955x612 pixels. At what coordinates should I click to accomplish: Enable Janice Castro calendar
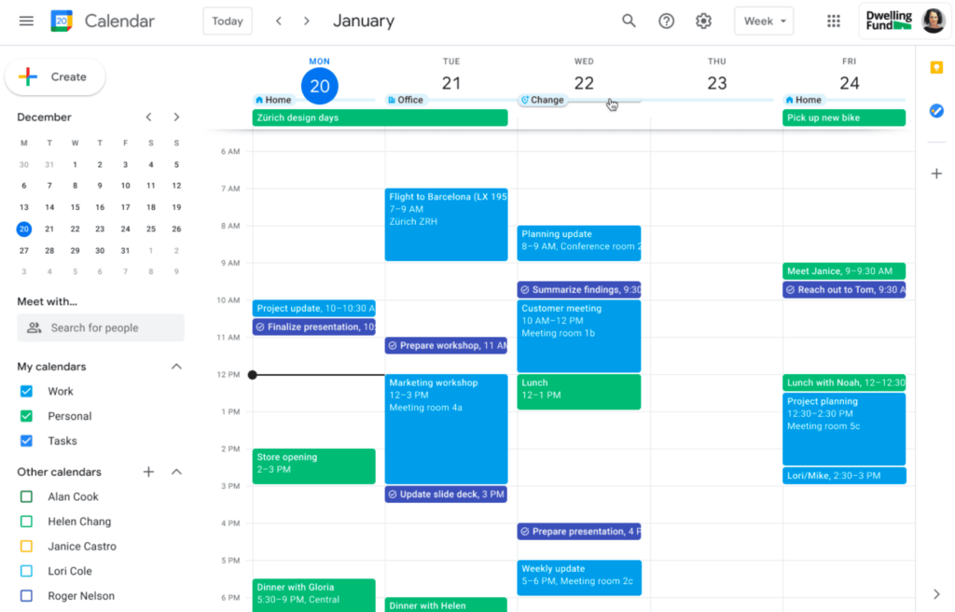click(26, 546)
